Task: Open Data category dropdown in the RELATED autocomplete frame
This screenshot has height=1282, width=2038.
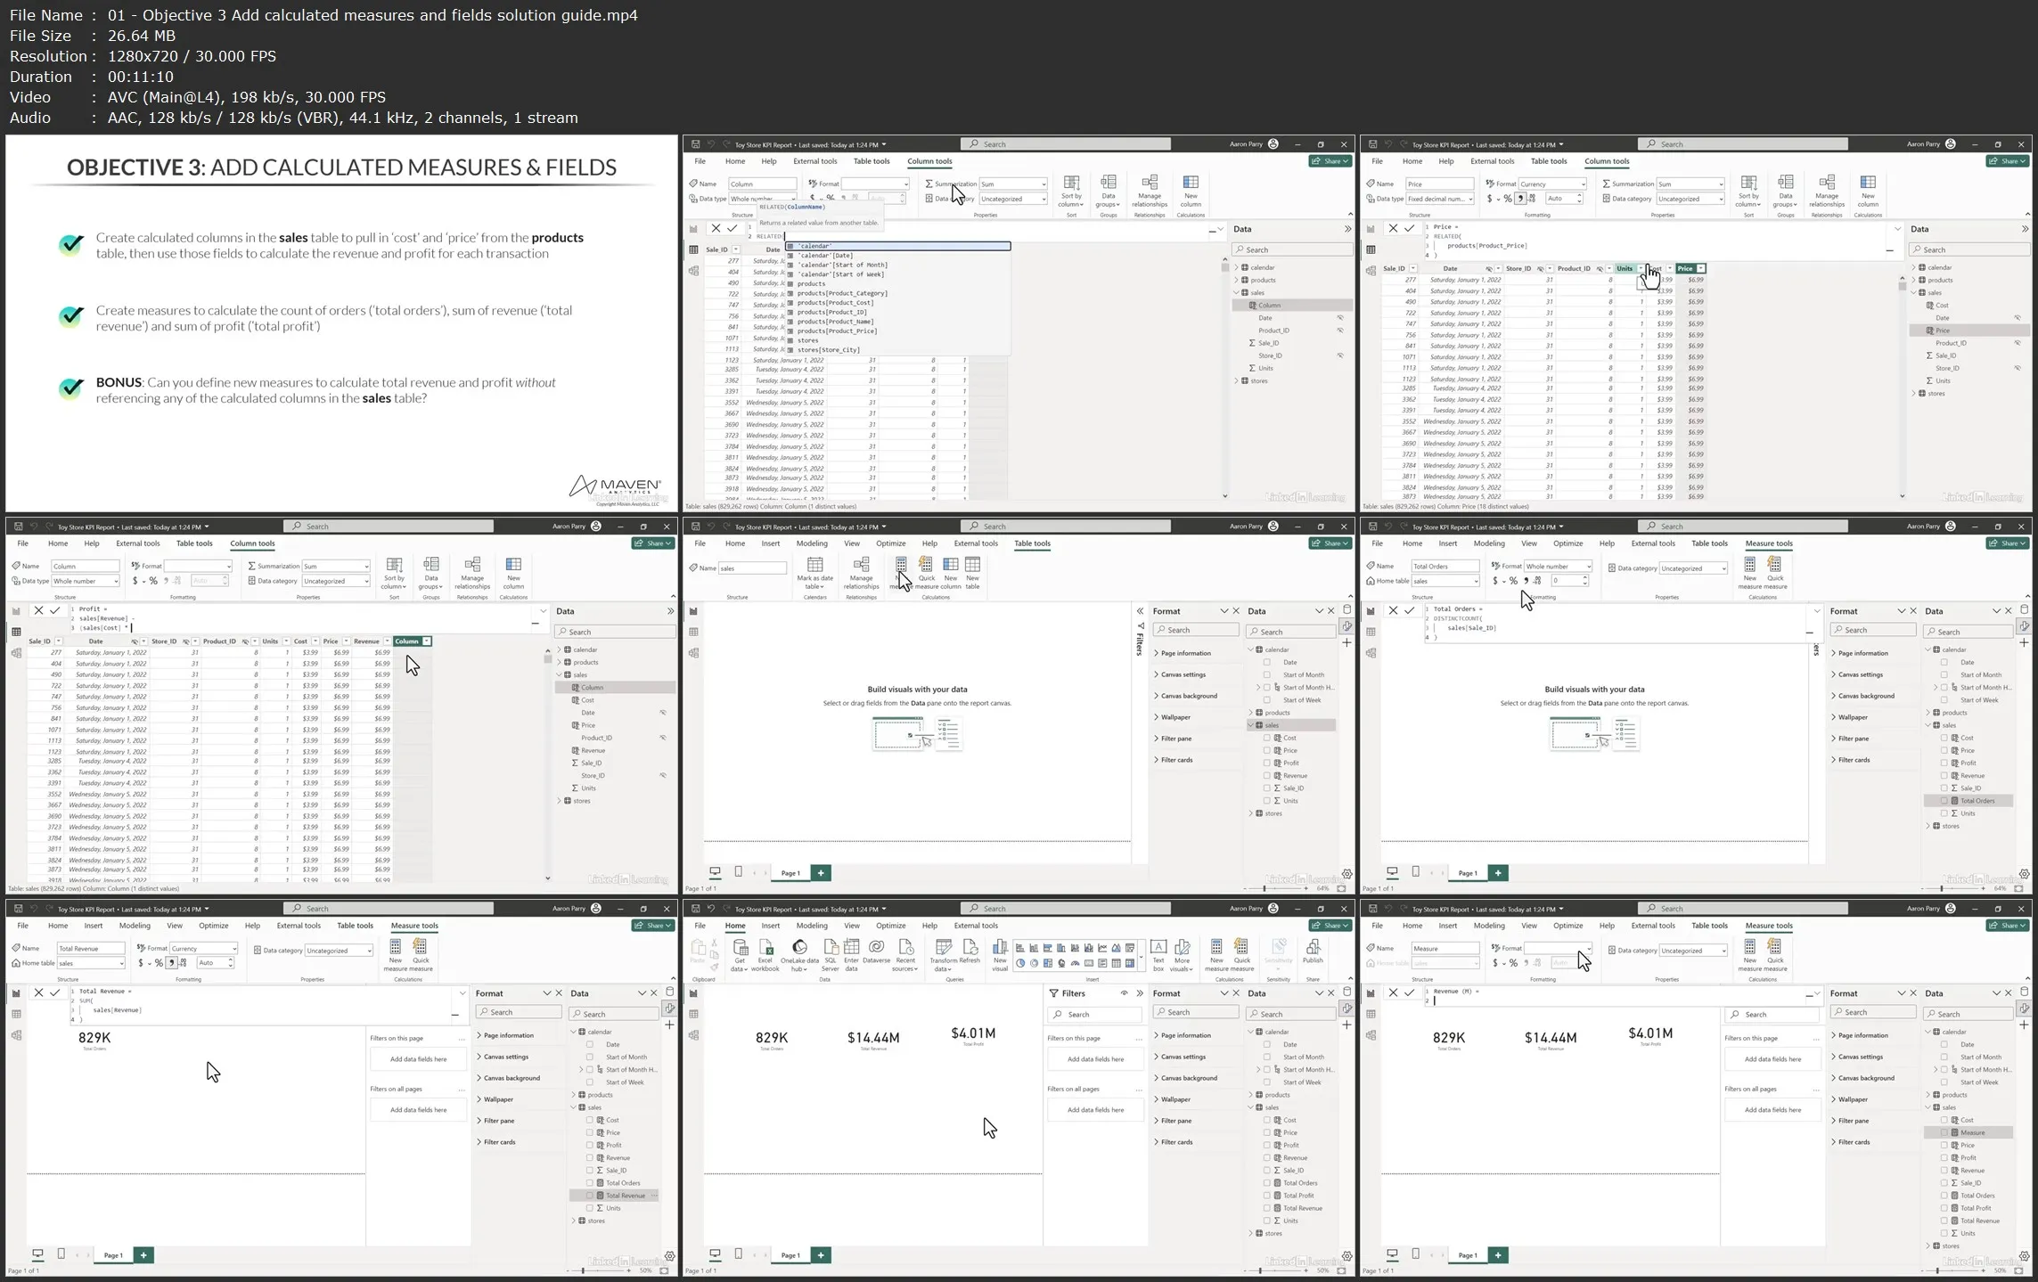Action: [1013, 199]
